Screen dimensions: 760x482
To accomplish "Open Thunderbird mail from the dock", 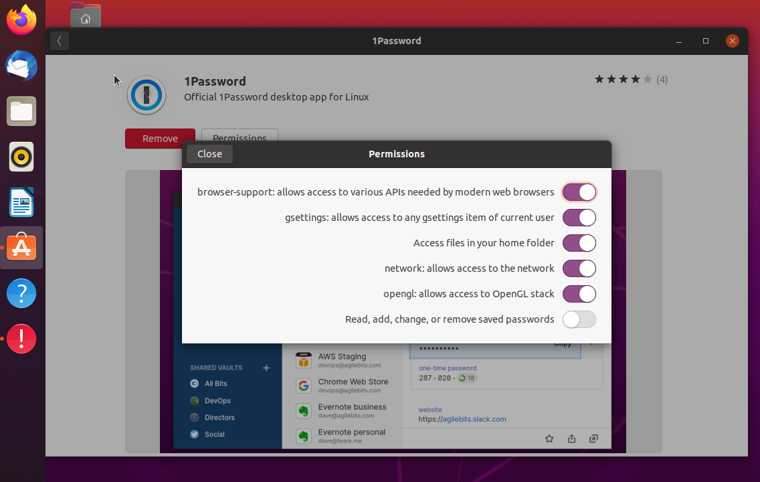I will click(21, 66).
